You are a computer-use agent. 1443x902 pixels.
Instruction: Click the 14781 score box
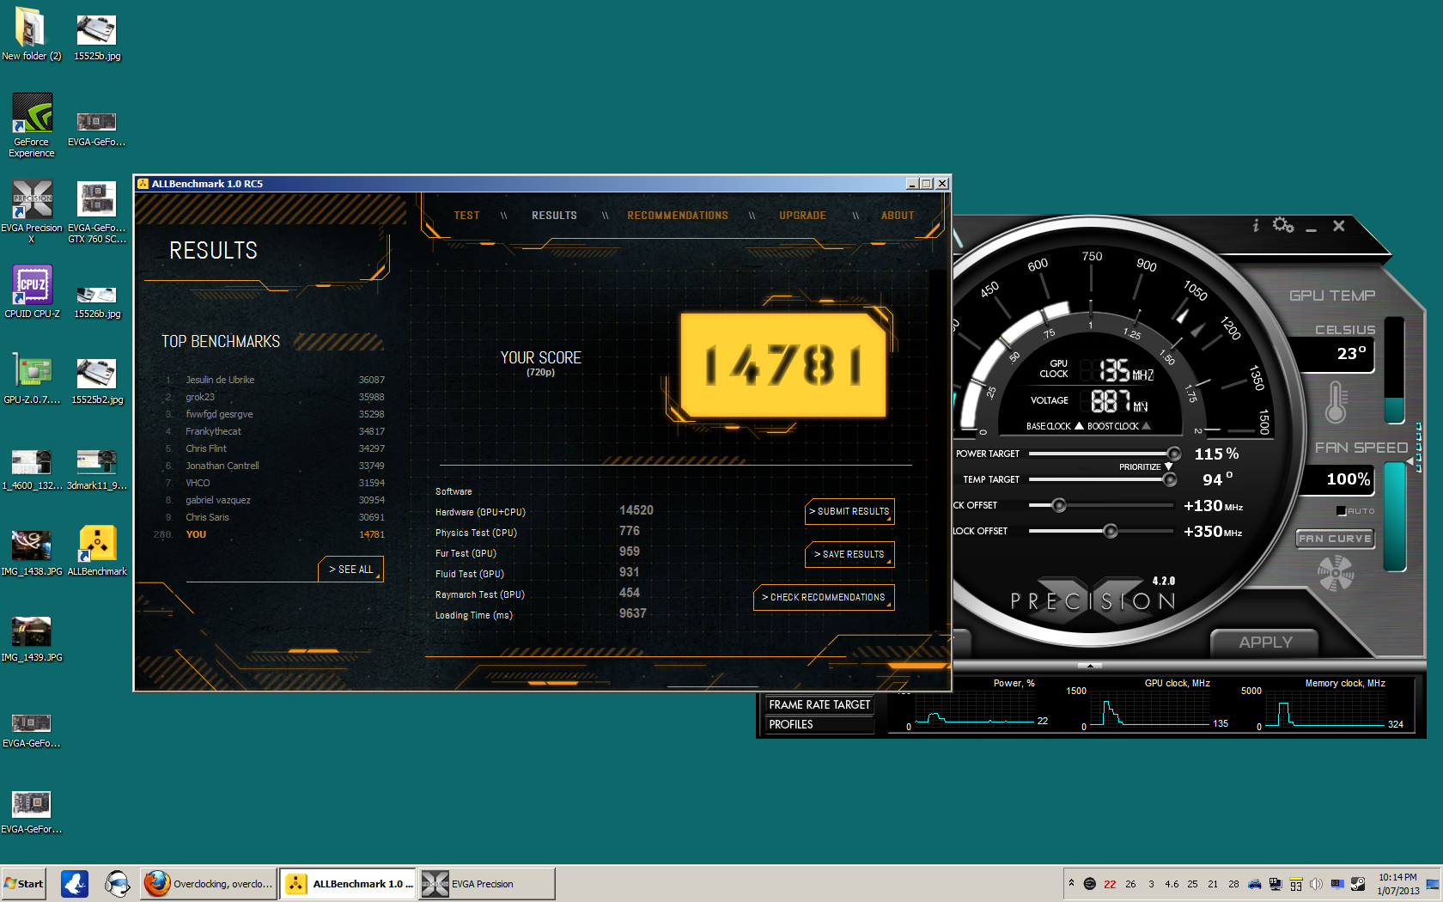click(x=782, y=365)
